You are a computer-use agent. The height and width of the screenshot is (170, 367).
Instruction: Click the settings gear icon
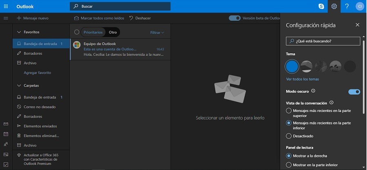[334, 7]
